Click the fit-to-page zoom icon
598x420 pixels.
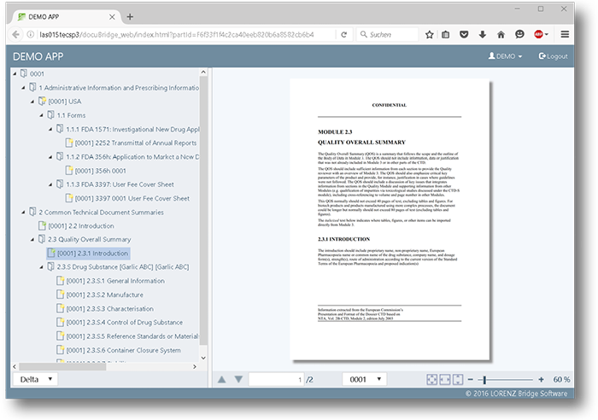point(432,379)
